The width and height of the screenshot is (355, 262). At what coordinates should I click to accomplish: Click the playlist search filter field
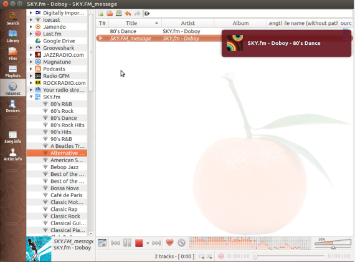pos(248,14)
